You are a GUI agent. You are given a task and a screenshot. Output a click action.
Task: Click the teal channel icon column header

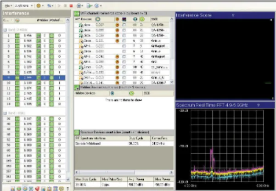pyautogui.click(x=135, y=19)
